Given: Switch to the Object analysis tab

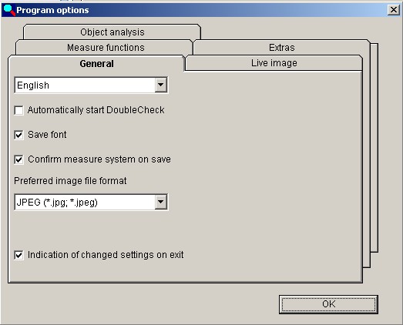Looking at the screenshot, I should pyautogui.click(x=112, y=32).
